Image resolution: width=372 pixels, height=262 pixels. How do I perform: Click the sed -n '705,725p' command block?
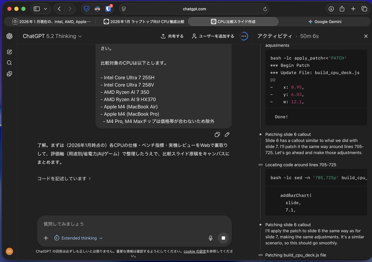pyautogui.click(x=316, y=178)
